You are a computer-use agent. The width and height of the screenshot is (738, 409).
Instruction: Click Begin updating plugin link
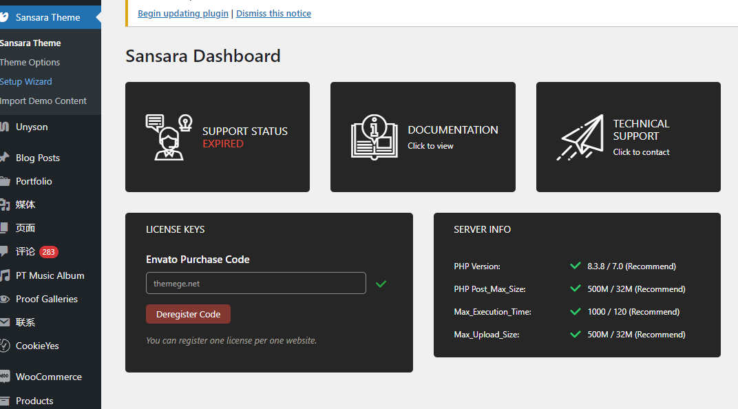[x=183, y=13]
